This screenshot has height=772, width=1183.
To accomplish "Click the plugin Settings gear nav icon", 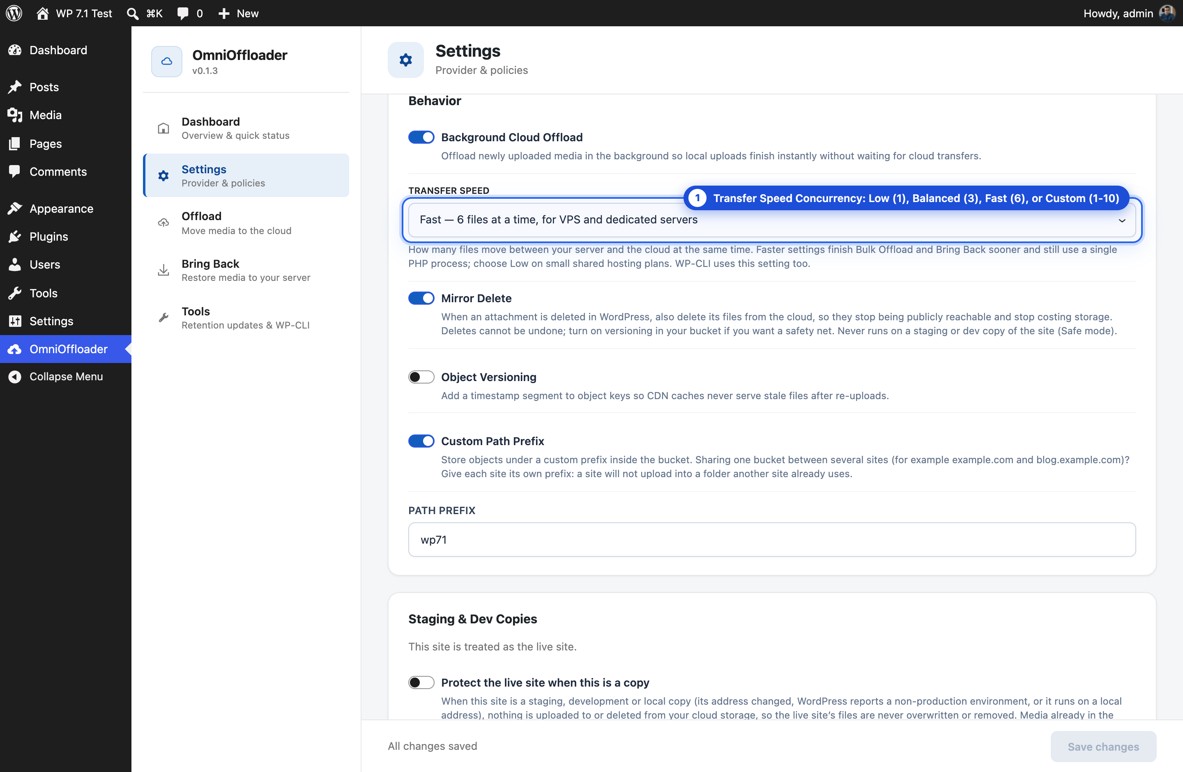I will 163,175.
